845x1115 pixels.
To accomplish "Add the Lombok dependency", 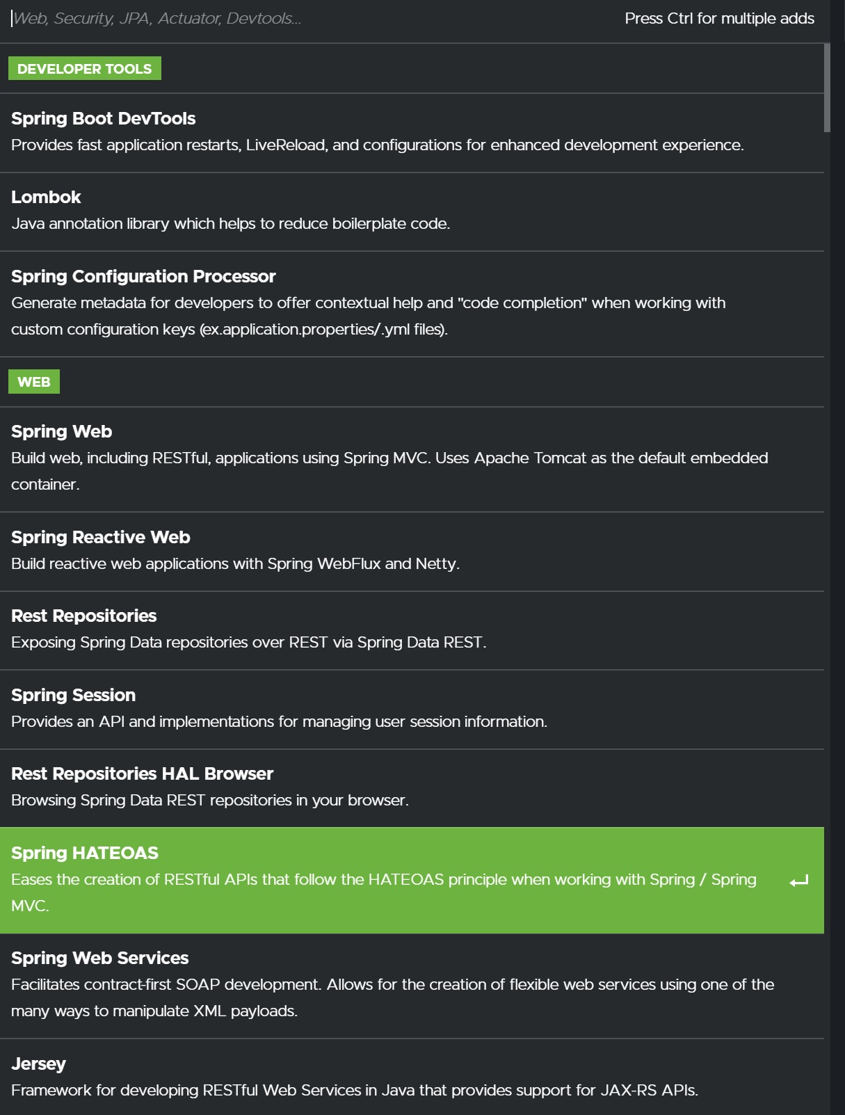I will pos(46,198).
